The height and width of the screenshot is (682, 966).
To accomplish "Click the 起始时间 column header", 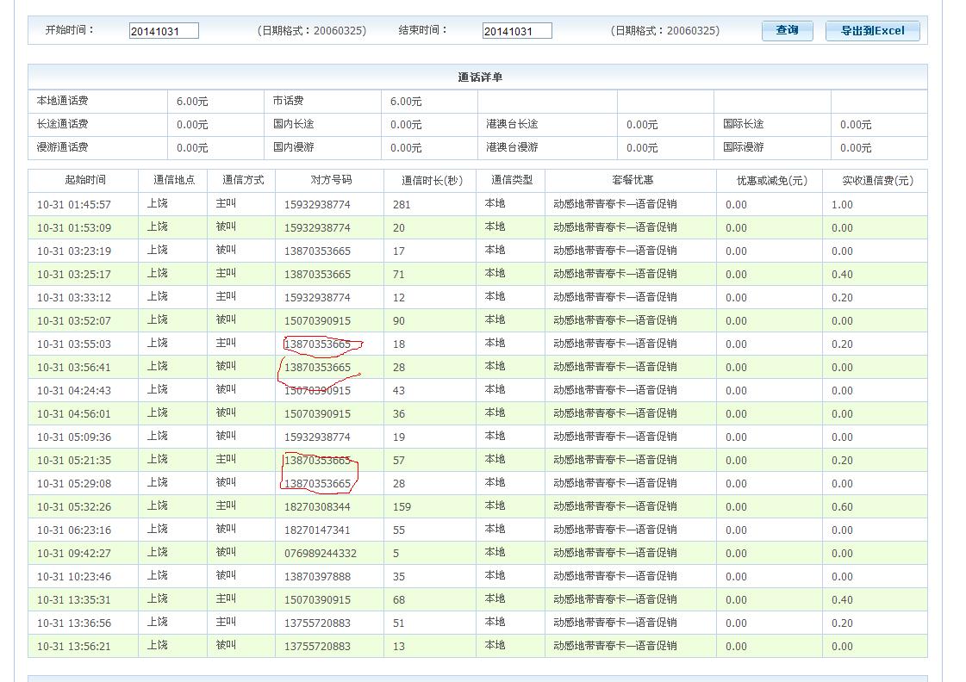I will (x=84, y=180).
